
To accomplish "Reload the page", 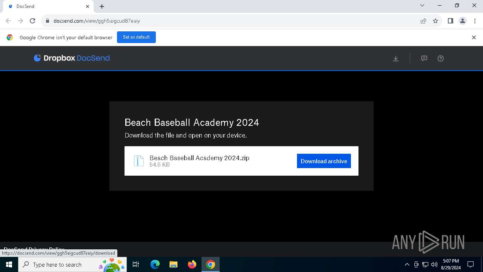I will tap(32, 21).
